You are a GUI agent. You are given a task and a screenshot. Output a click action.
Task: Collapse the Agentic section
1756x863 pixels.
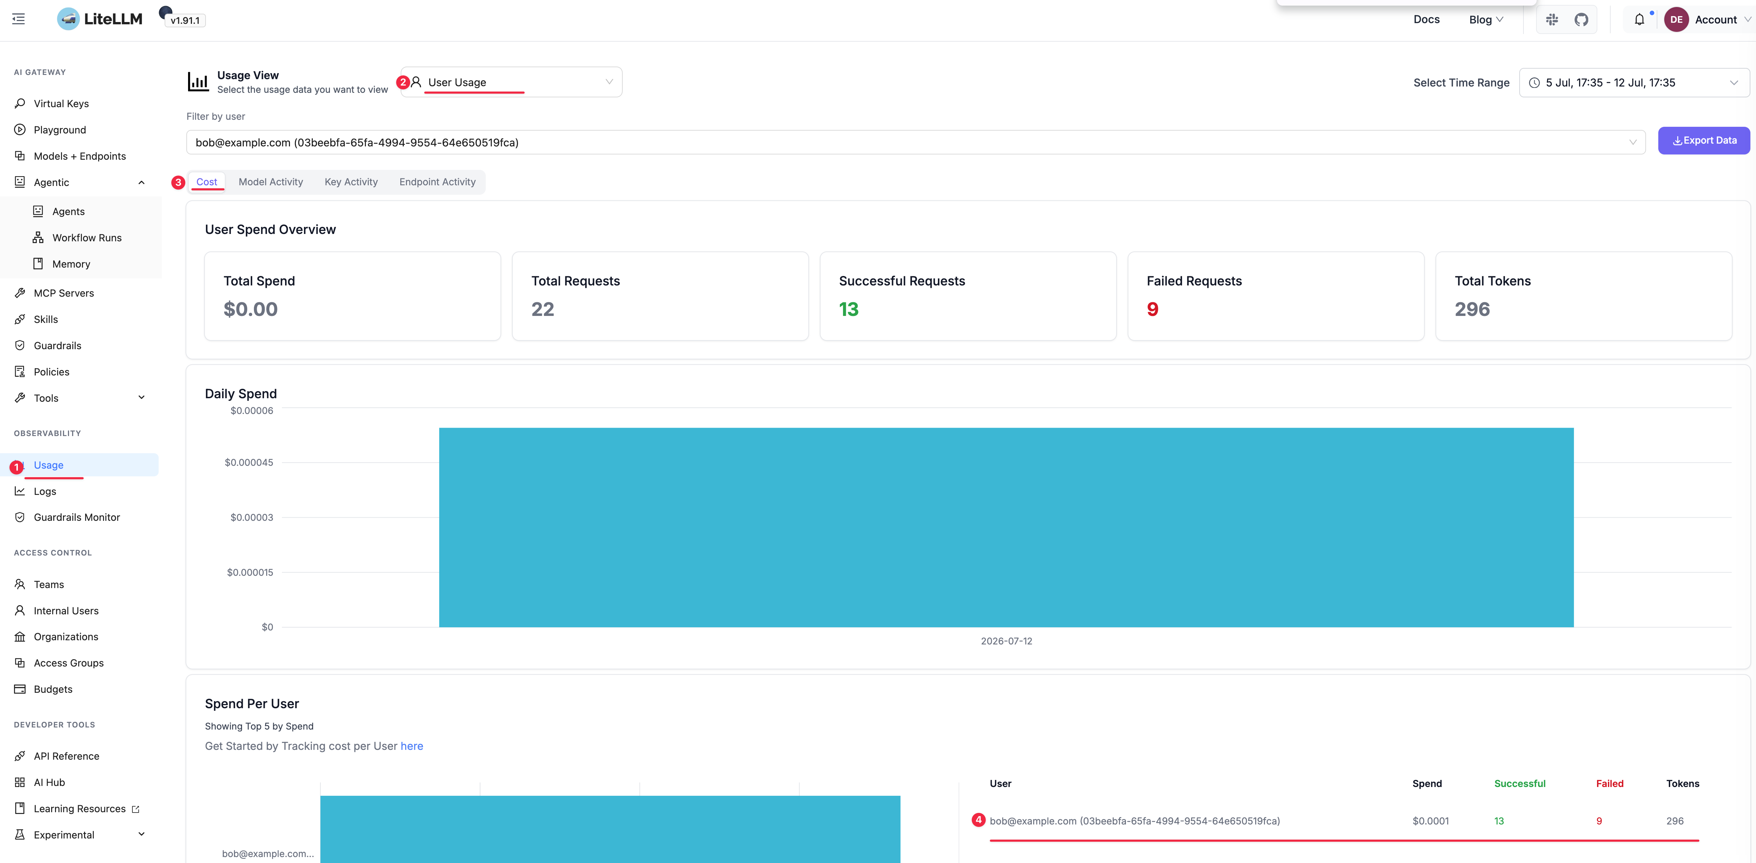[x=141, y=182]
